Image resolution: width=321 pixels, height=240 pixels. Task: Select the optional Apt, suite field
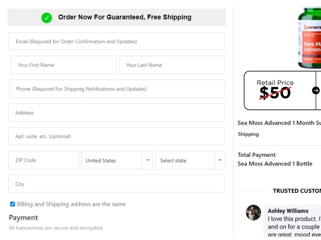pyautogui.click(x=116, y=136)
